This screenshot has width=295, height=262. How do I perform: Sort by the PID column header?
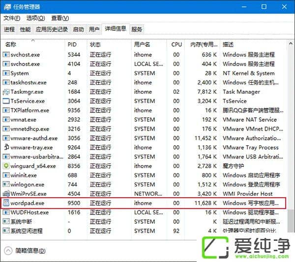[x=76, y=45]
